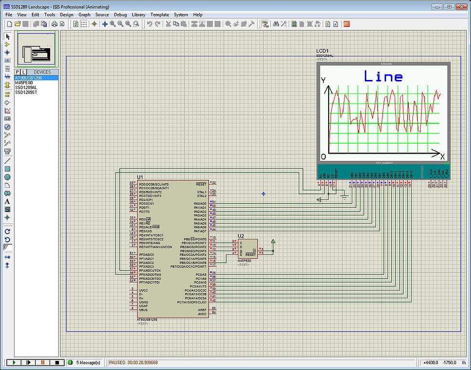Viewport: 471px width, 370px height.
Task: Select SSD1289AL in devices list
Action: point(36,88)
